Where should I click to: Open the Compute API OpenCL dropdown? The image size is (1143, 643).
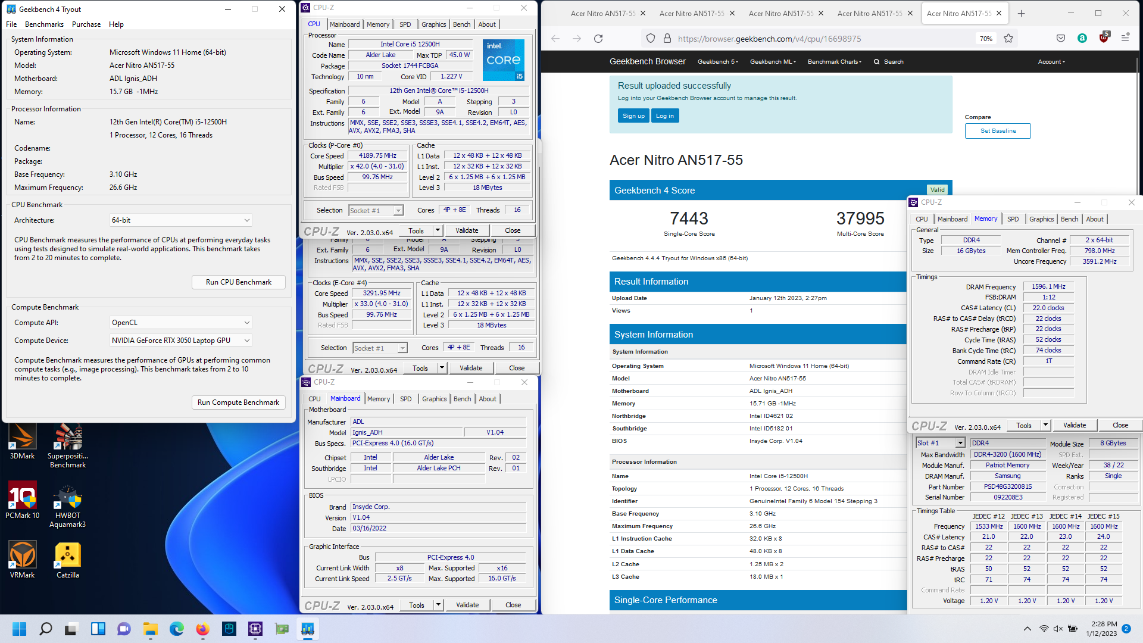click(x=180, y=323)
